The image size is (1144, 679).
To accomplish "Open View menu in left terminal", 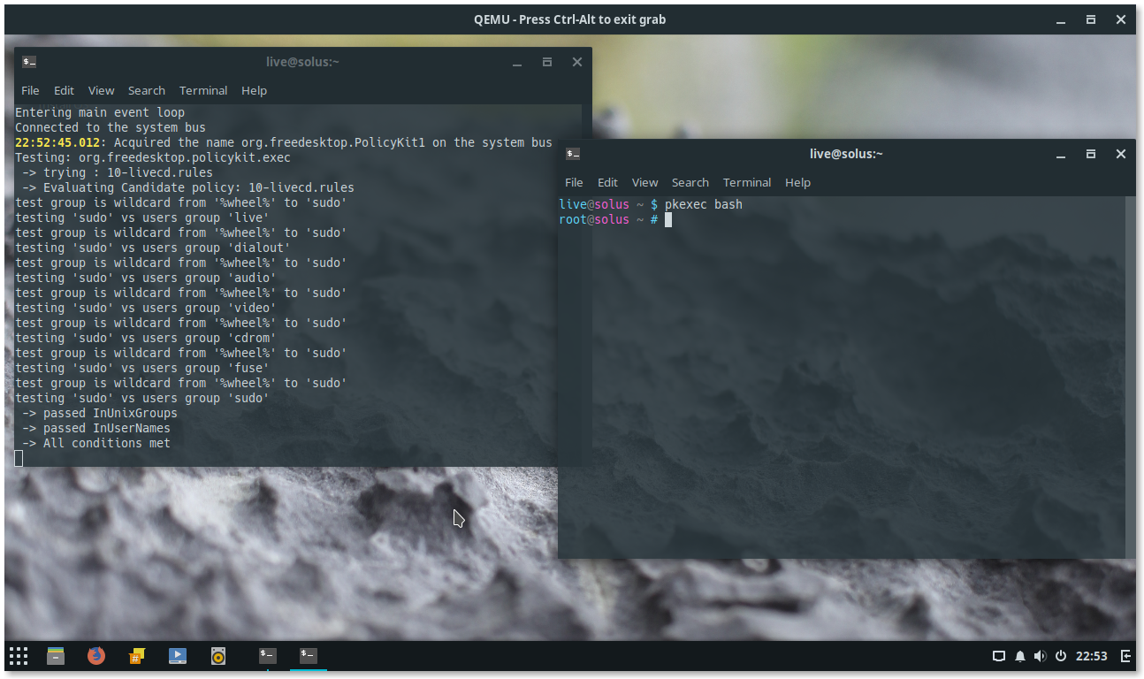I will pyautogui.click(x=101, y=90).
